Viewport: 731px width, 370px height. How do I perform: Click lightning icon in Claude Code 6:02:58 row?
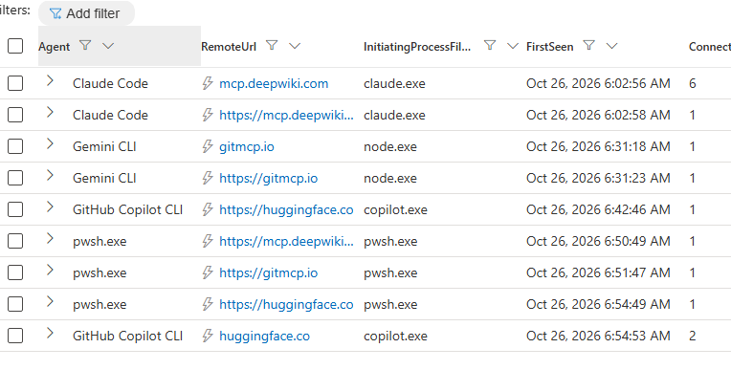208,115
